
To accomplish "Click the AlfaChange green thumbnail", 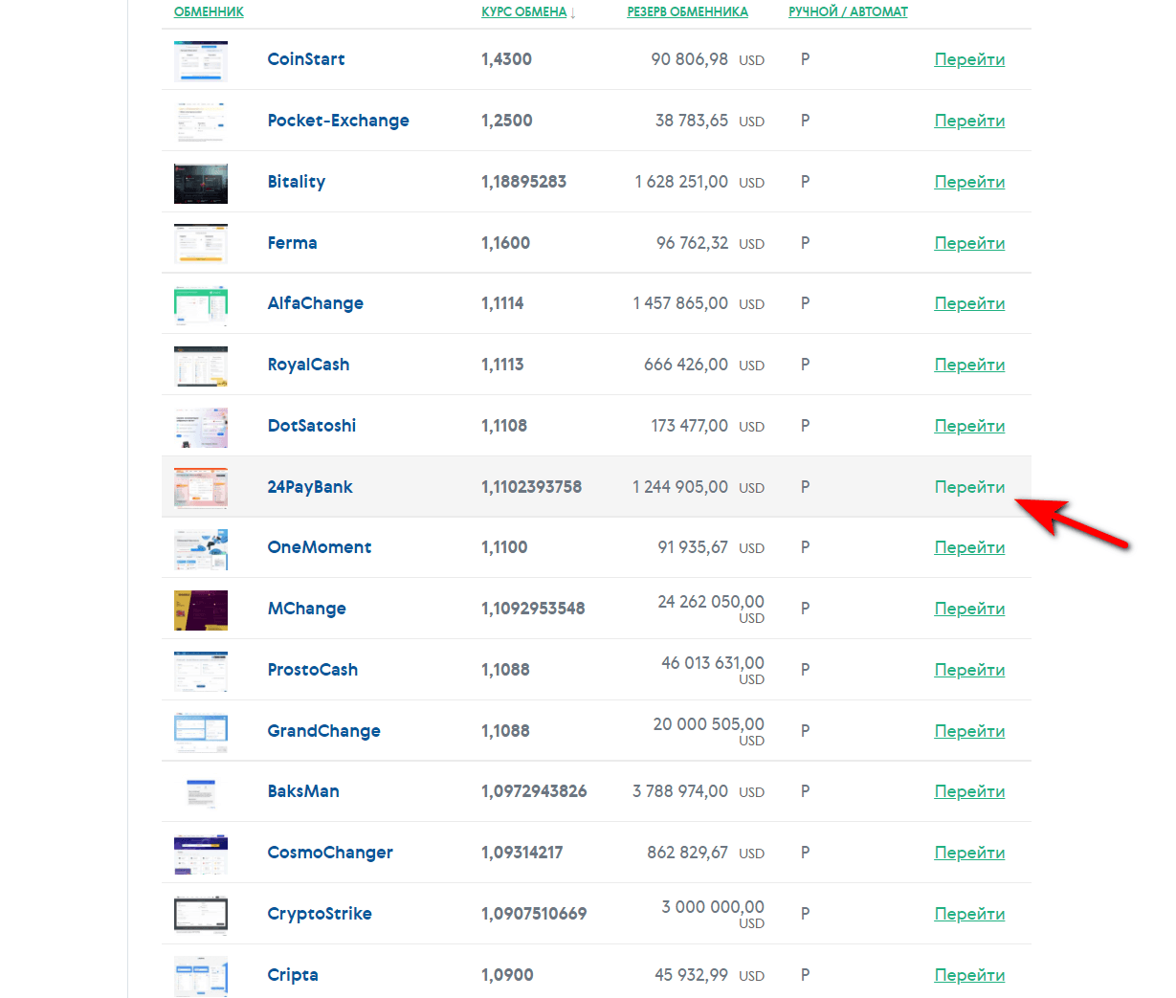I will (x=201, y=304).
